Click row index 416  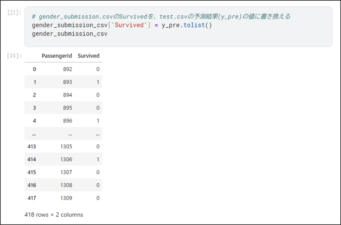[x=32, y=185]
